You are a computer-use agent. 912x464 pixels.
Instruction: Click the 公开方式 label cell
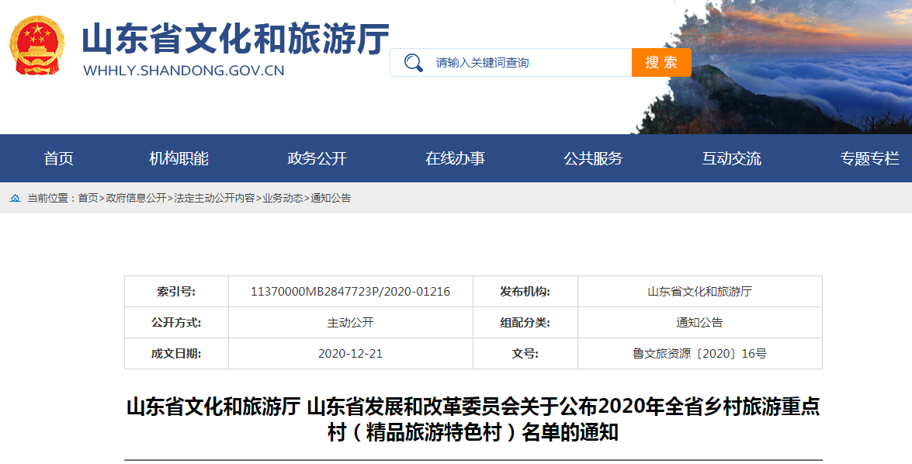coord(176,322)
